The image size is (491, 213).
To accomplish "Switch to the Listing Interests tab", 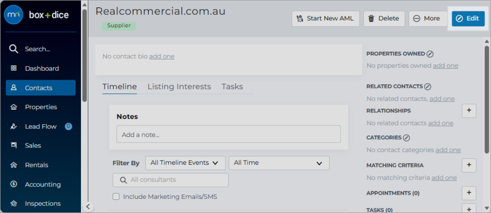I will [x=179, y=86].
